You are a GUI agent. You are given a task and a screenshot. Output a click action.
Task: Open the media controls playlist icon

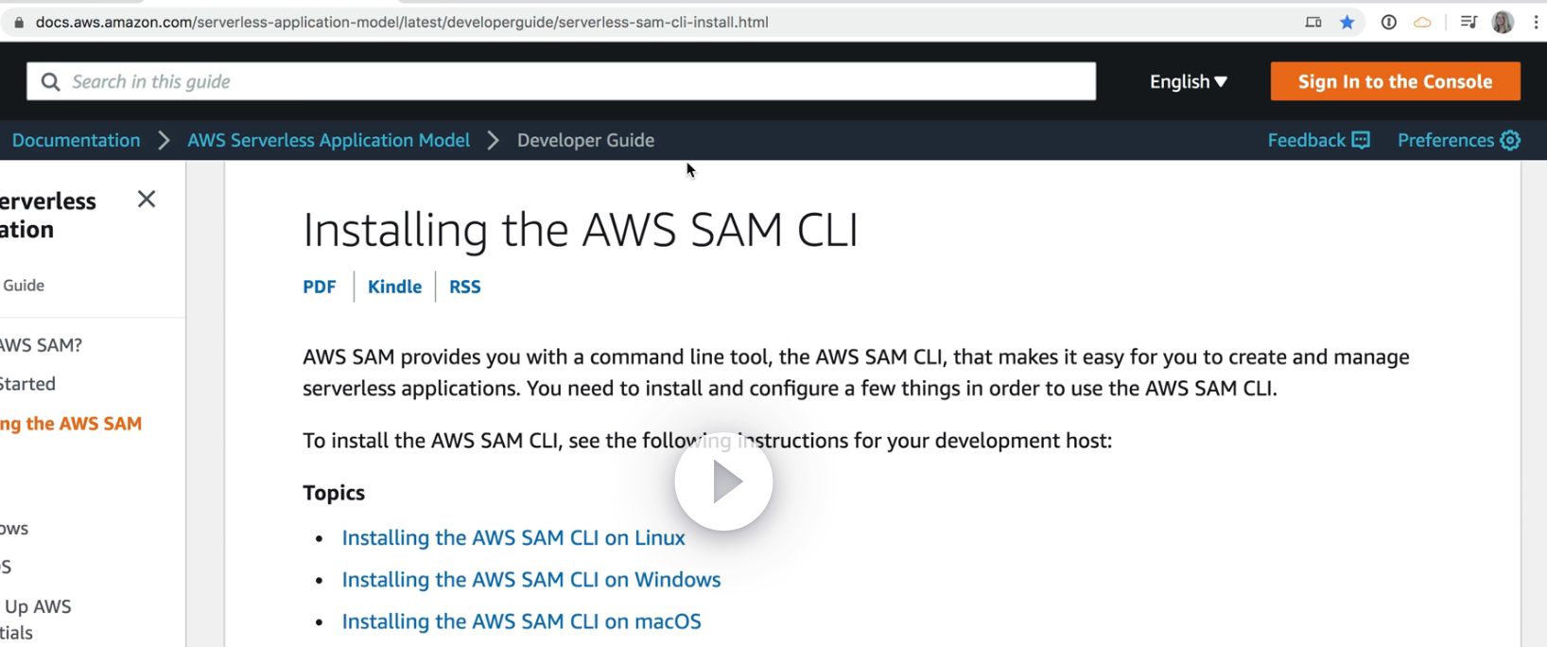pyautogui.click(x=1469, y=22)
